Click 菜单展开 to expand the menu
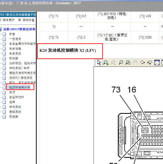This screenshot has height=164, width=163. tap(9, 20)
